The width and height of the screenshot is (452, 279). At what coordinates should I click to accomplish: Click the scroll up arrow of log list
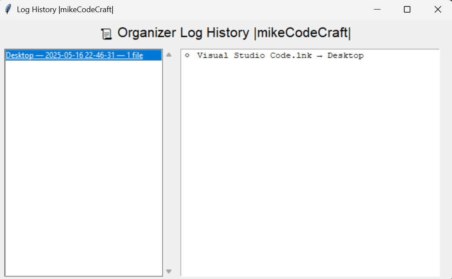point(169,55)
